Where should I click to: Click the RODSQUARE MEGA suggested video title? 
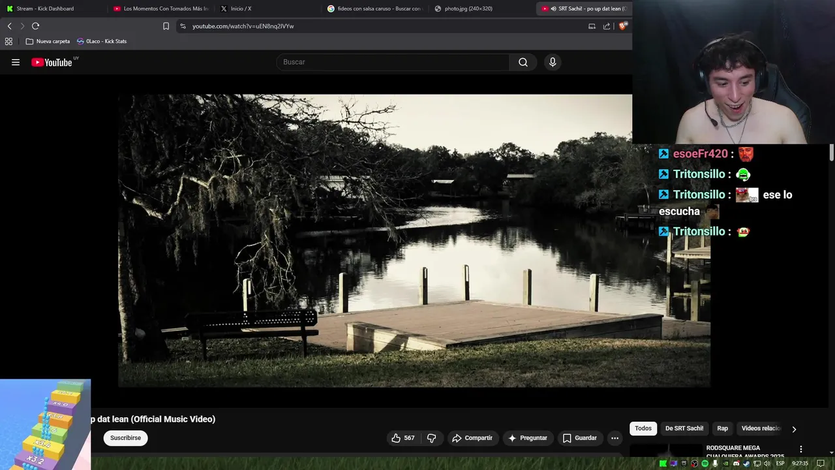point(745,452)
